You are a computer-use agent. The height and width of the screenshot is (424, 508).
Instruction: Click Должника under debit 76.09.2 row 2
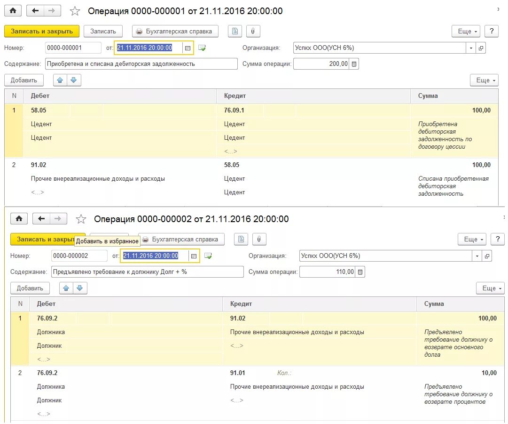pos(51,387)
